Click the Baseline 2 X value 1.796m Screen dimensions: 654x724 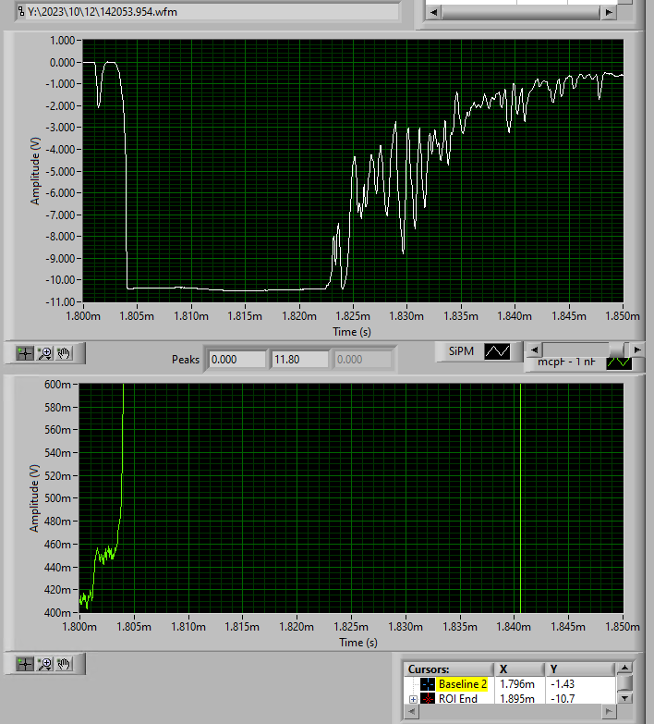pos(517,684)
